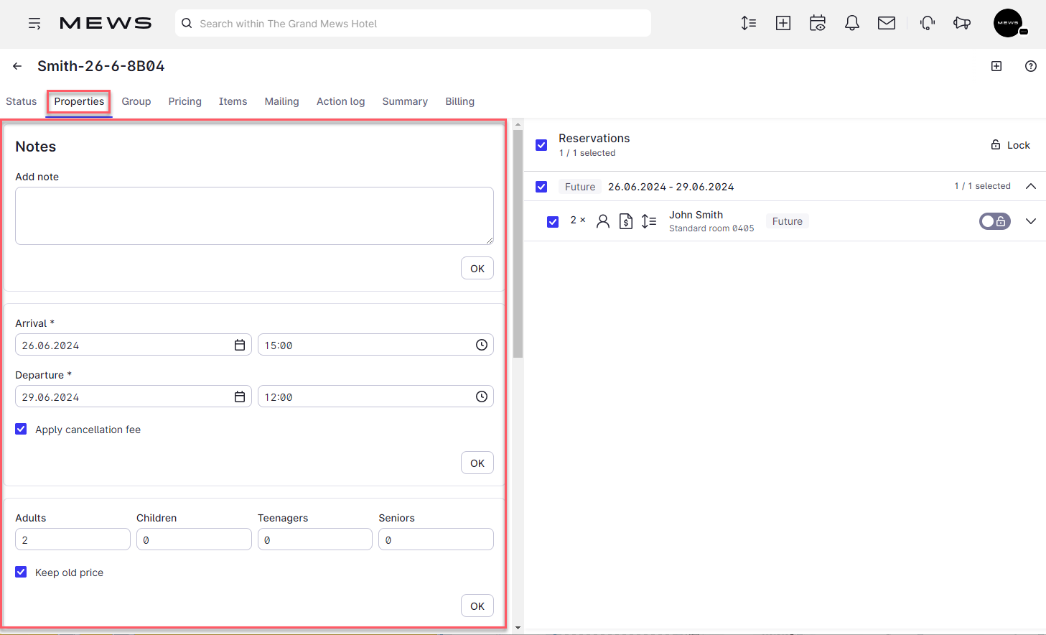Open the notifications bell icon

pyautogui.click(x=852, y=23)
